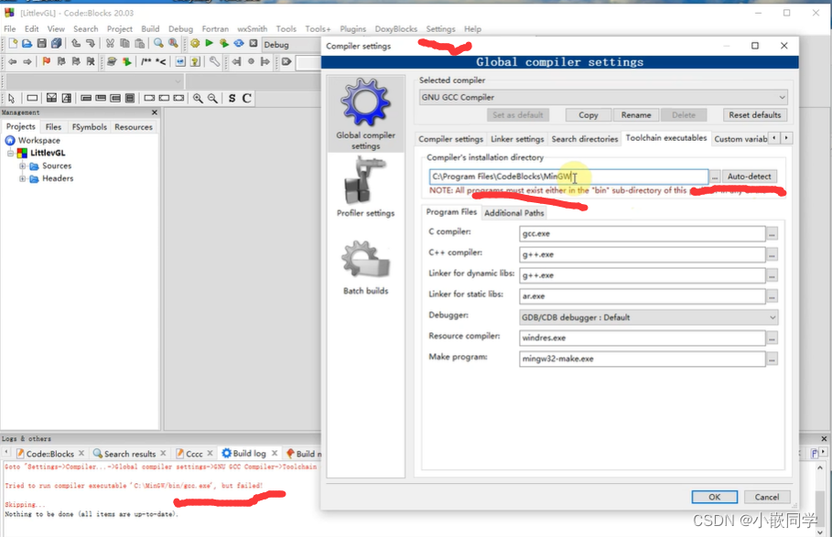Switch to Linker settings tab
Image resolution: width=832 pixels, height=537 pixels.
(517, 139)
